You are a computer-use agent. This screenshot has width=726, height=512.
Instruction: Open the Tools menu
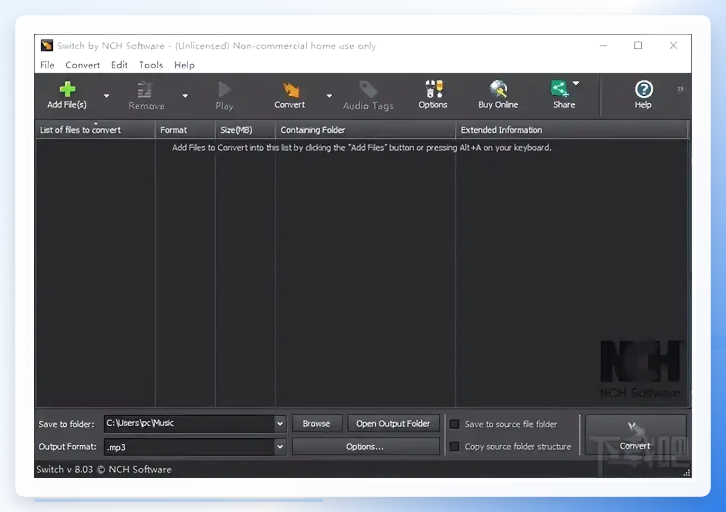tap(151, 65)
